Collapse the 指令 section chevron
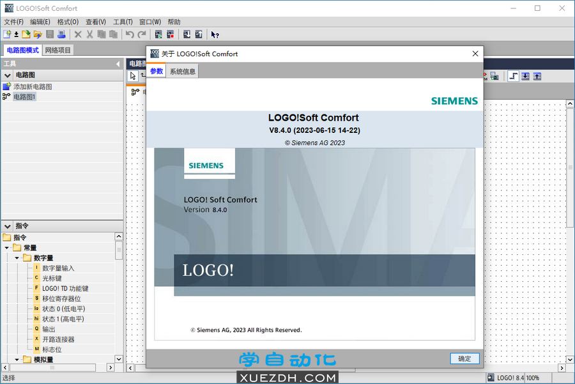Image resolution: width=575 pixels, height=384 pixels. (7, 226)
